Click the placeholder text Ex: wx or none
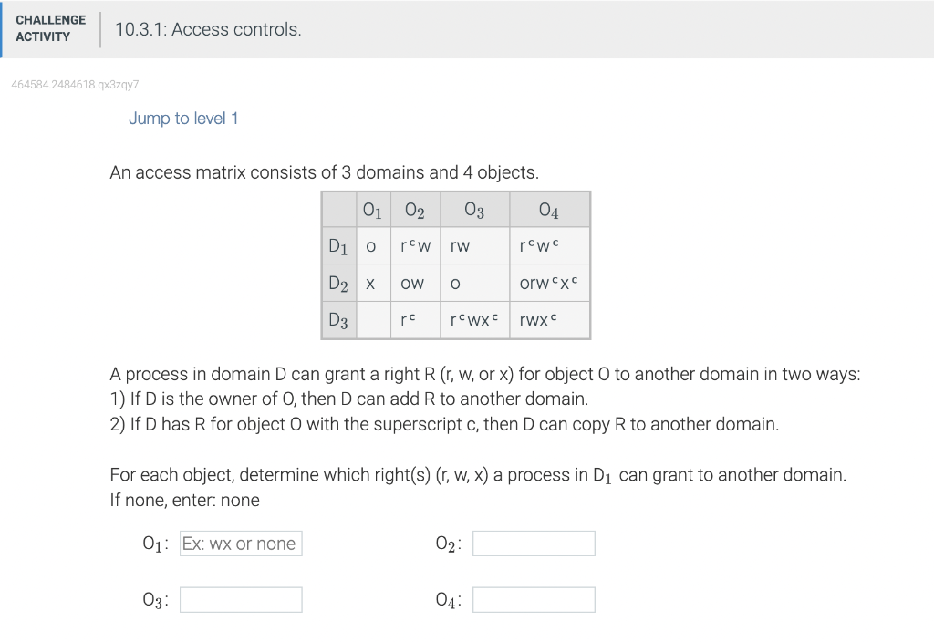Screen dimensions: 934x642 240,543
